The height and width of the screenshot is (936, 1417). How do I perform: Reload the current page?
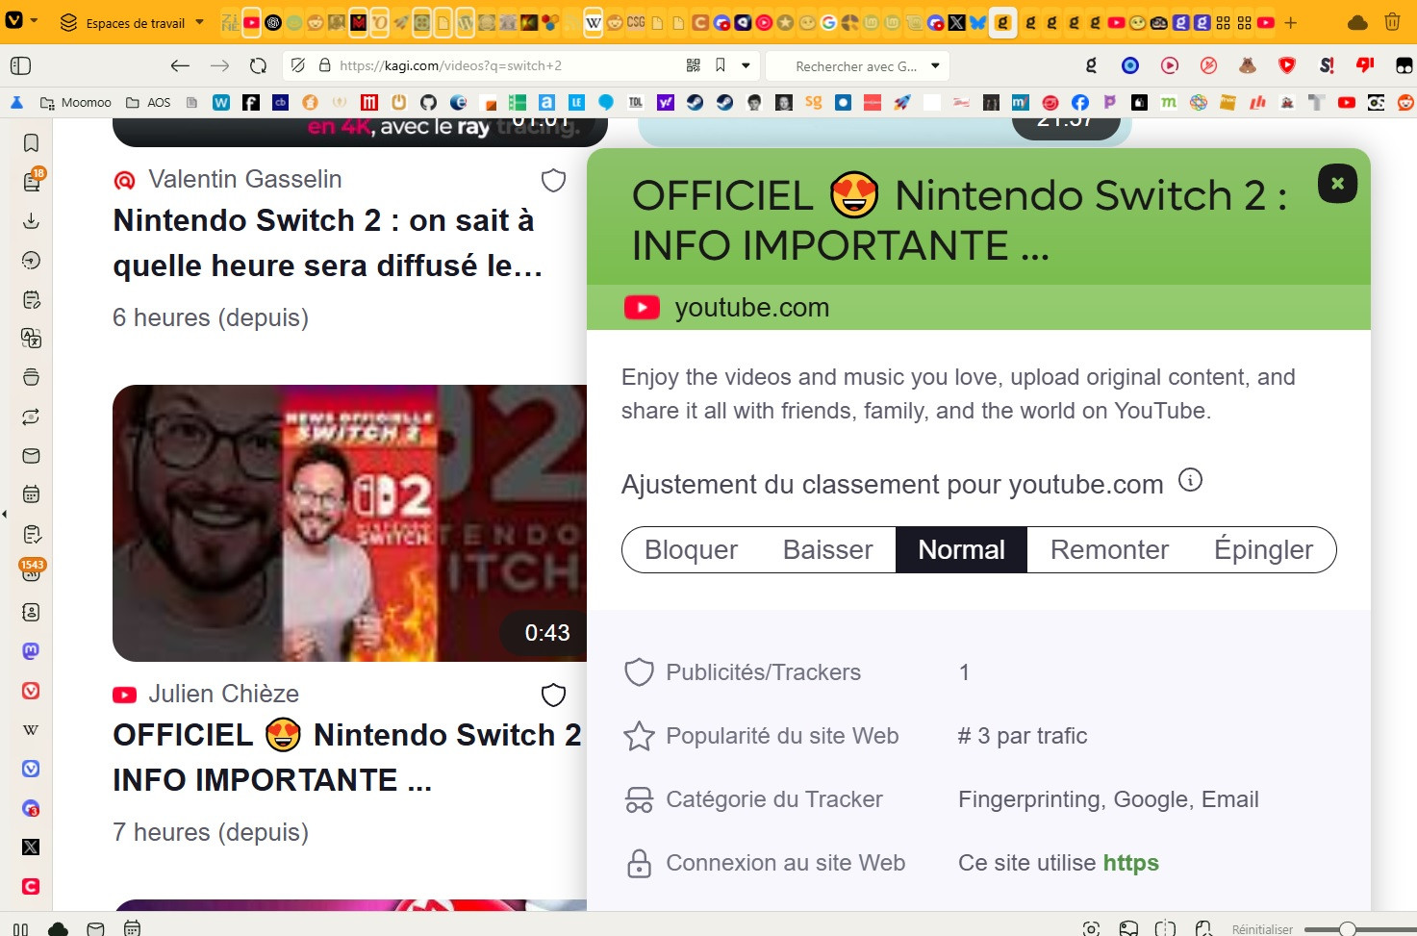pyautogui.click(x=258, y=66)
